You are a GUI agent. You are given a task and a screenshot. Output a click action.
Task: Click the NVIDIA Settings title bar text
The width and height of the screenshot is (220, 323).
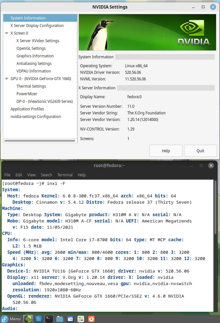pyautogui.click(x=110, y=7)
